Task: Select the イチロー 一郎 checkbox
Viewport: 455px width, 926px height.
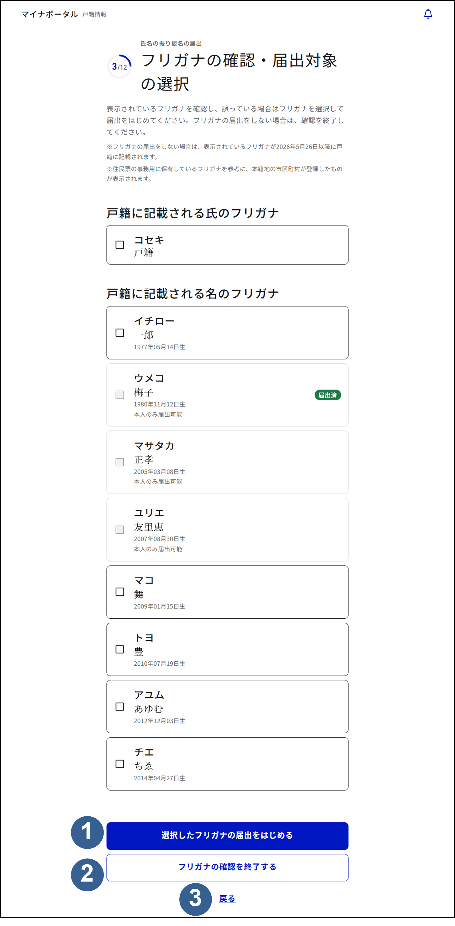Action: 120,333
